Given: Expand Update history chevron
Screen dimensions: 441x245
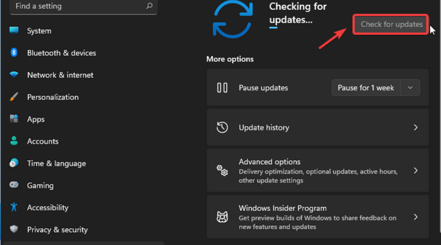Looking at the screenshot, I should pos(416,127).
